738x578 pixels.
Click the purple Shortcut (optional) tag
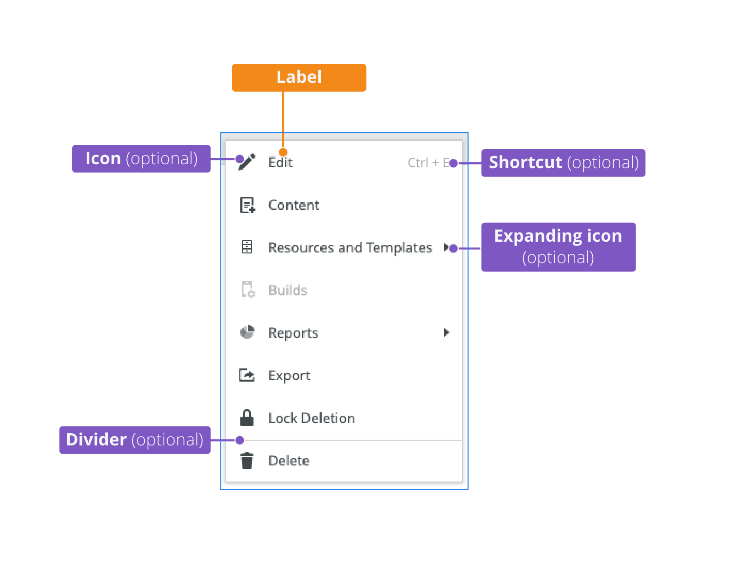563,163
